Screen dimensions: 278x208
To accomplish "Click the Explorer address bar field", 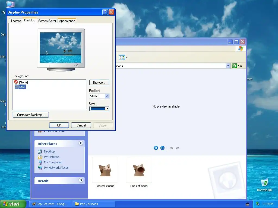I will 171,66.
